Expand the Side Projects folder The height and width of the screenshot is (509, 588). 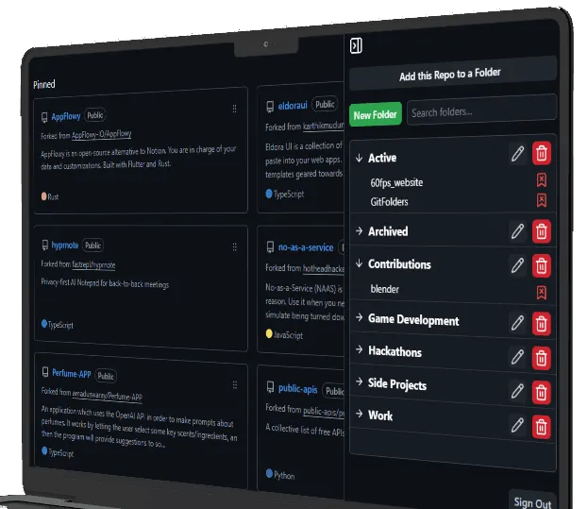click(359, 382)
